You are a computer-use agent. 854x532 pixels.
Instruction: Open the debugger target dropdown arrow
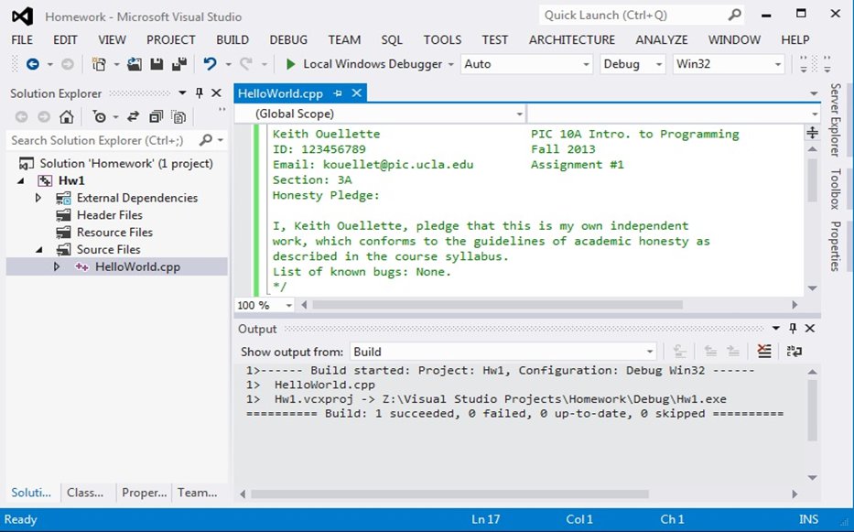coord(451,64)
